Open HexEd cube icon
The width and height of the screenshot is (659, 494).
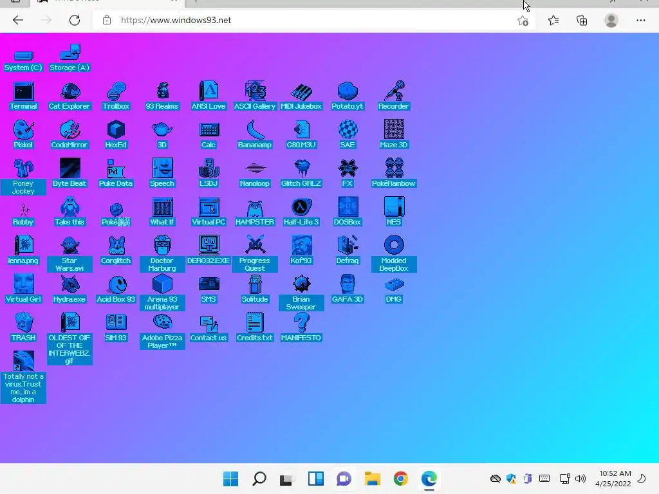[116, 135]
